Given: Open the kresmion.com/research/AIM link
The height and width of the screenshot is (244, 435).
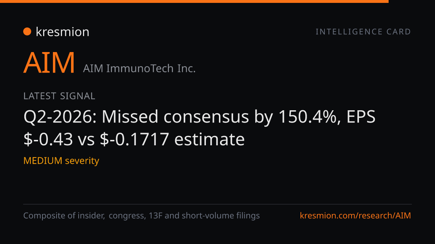Looking at the screenshot, I should [356, 216].
